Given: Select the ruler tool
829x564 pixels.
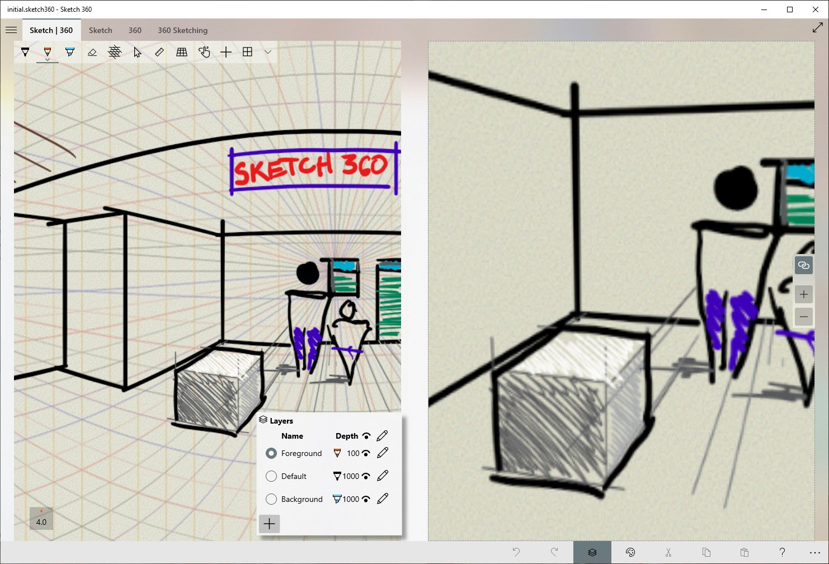Looking at the screenshot, I should pos(159,51).
